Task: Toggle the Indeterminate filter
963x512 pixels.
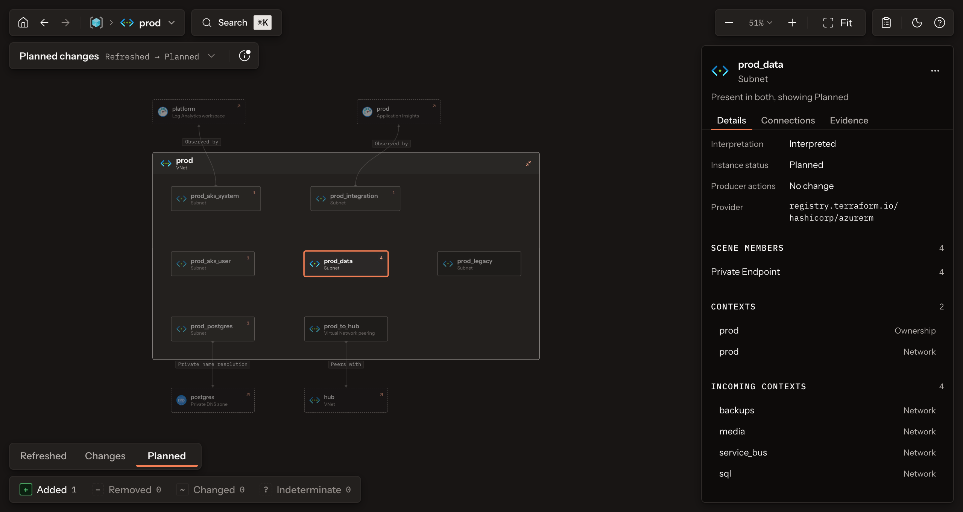Action: (306, 489)
